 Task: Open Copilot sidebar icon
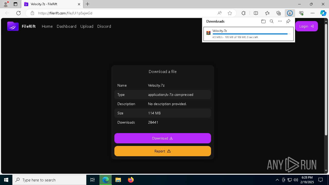[x=323, y=13]
